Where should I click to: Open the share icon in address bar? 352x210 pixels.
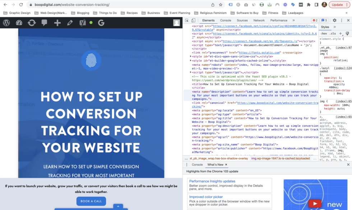213,4
